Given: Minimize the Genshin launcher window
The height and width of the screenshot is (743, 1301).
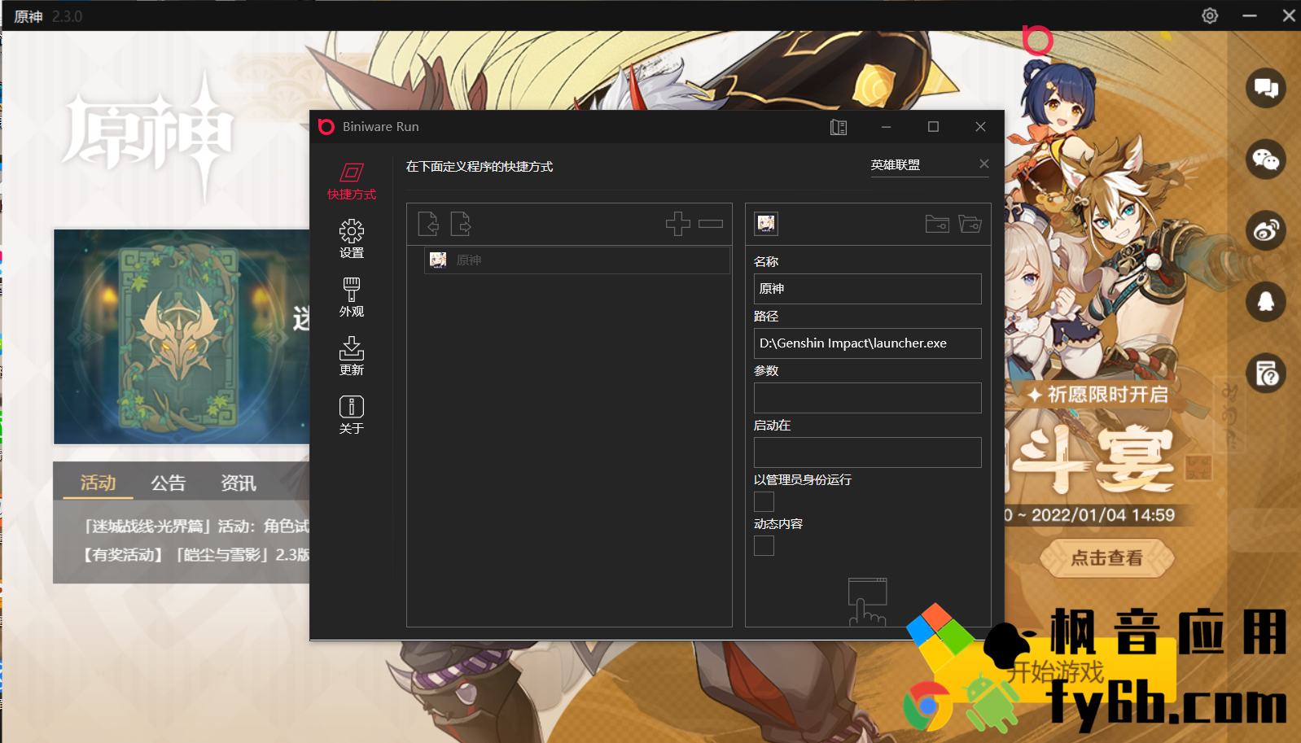Looking at the screenshot, I should (1250, 15).
